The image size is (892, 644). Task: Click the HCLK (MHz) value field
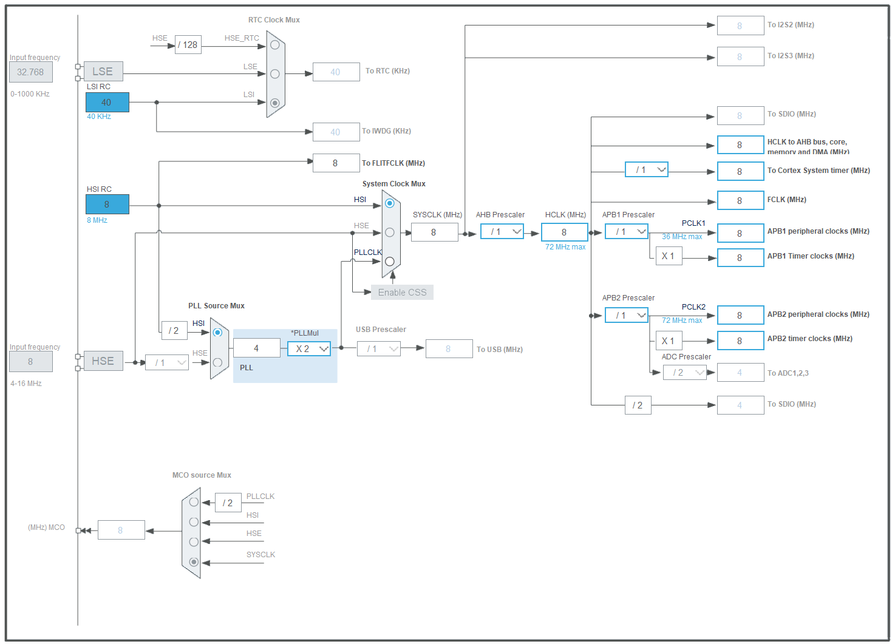pyautogui.click(x=565, y=232)
